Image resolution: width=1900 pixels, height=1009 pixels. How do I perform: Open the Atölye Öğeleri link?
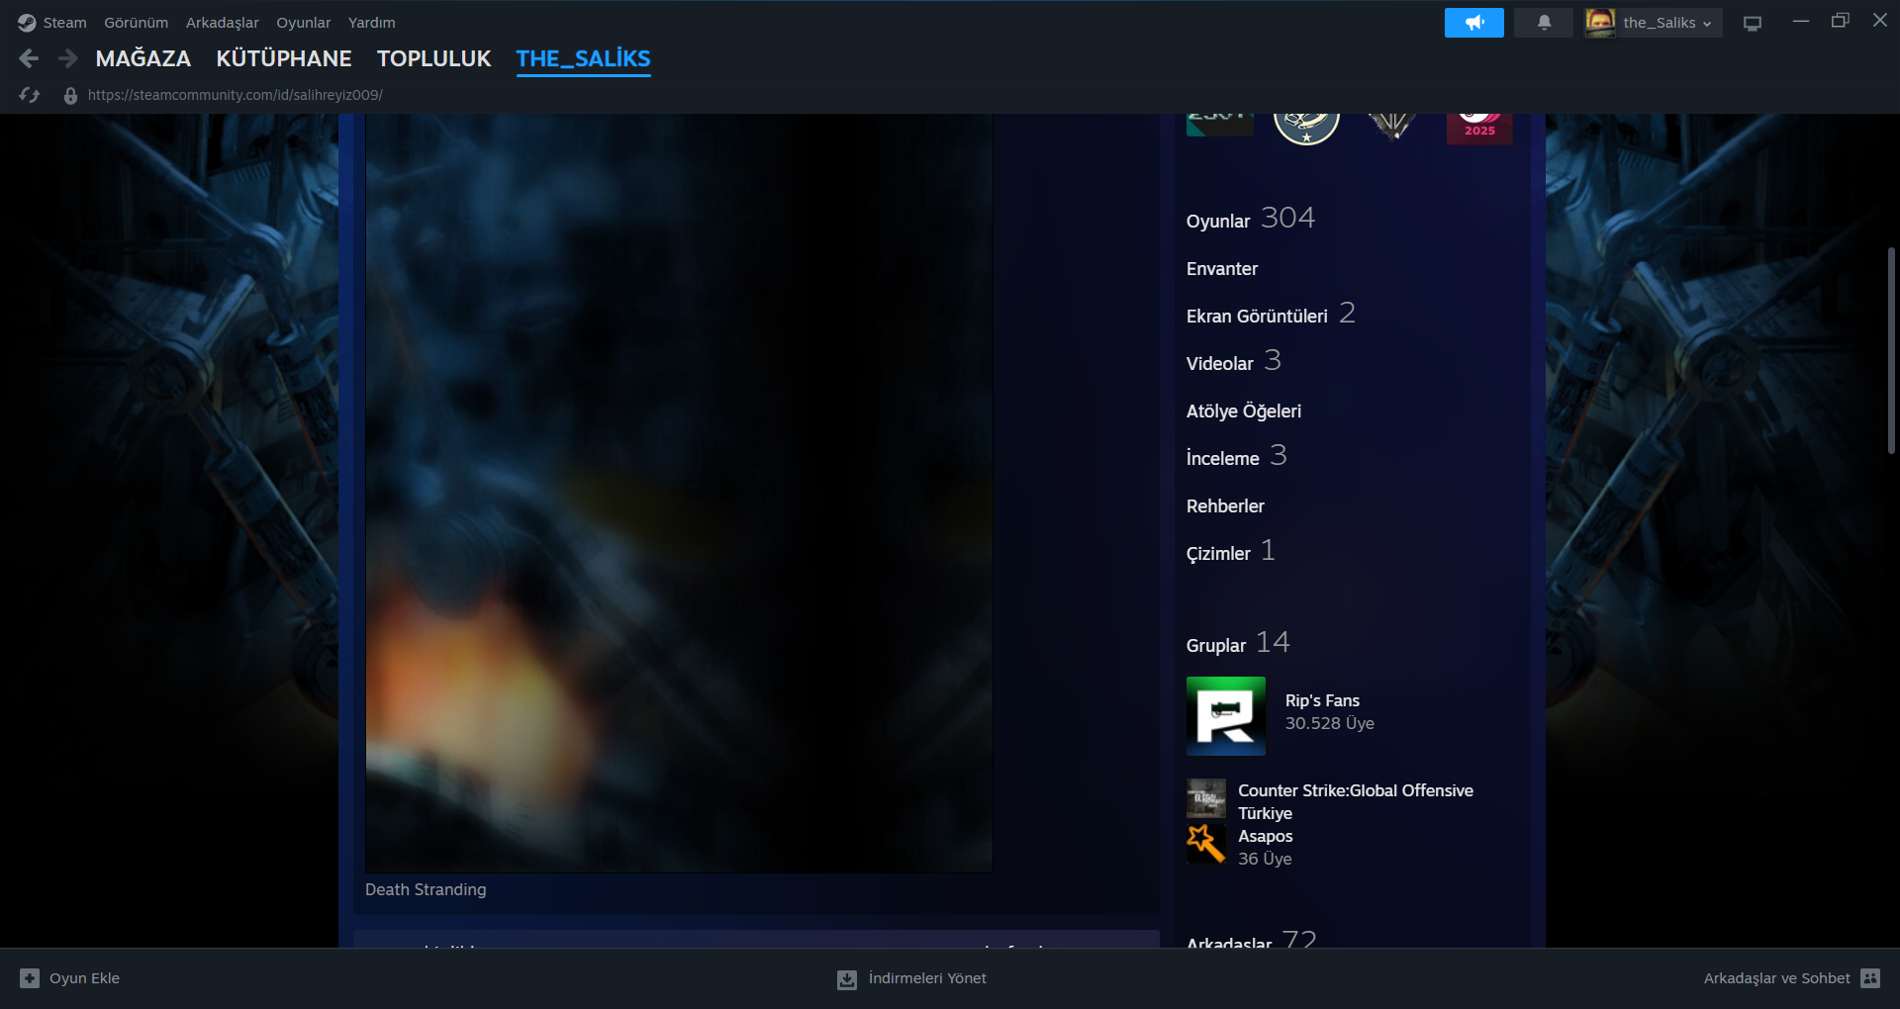(1244, 412)
